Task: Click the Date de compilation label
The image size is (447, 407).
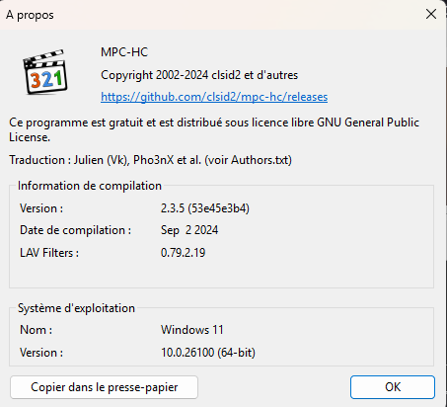Action: click(x=75, y=230)
